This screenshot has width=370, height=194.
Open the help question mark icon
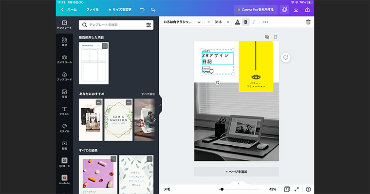tap(308, 189)
